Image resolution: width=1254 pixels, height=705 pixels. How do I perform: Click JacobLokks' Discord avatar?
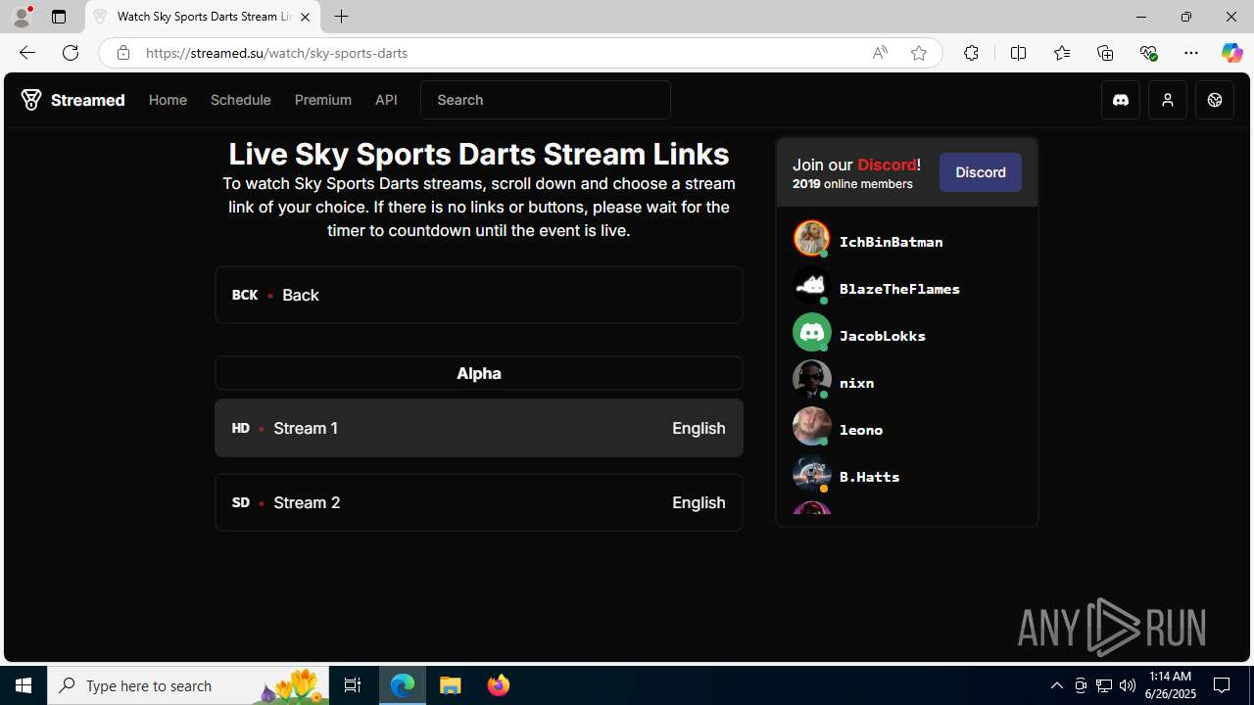click(811, 332)
